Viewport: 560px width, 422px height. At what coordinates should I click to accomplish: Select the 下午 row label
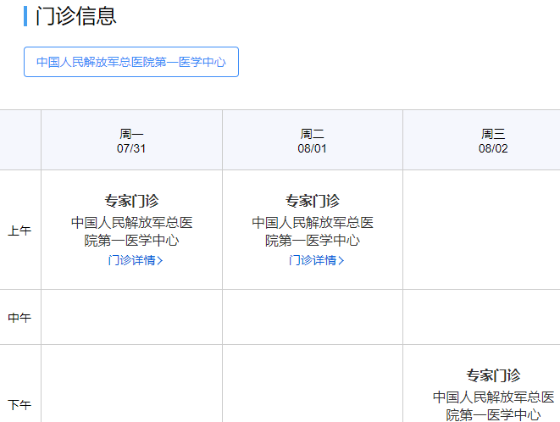pyautogui.click(x=19, y=404)
